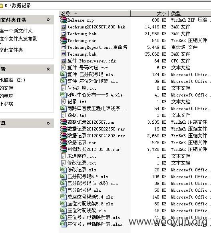The height and width of the screenshot is (233, 211).
Task: Select the 数据记录.rar archive icon
Action: tap(64, 143)
